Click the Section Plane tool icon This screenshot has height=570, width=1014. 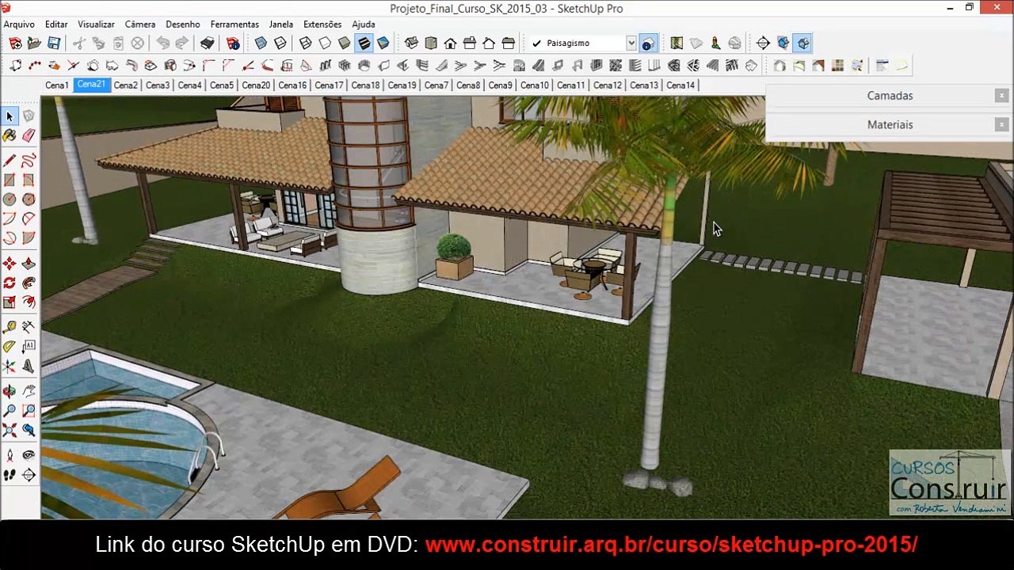[x=763, y=43]
